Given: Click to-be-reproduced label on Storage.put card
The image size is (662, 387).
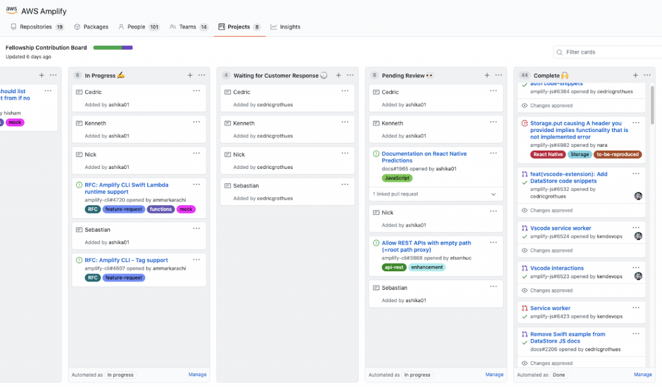Looking at the screenshot, I should (617, 155).
